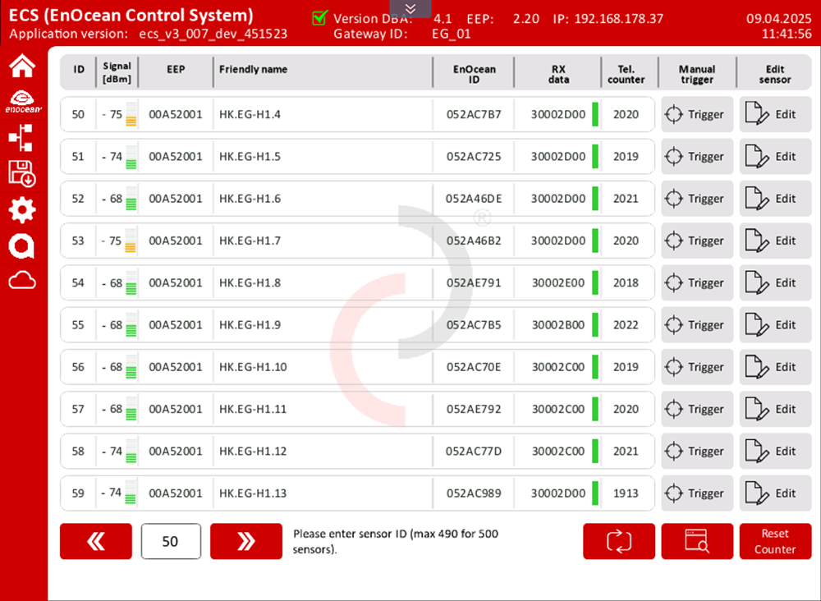Select the EnOcean sidebar icon
The image size is (821, 601).
click(22, 101)
